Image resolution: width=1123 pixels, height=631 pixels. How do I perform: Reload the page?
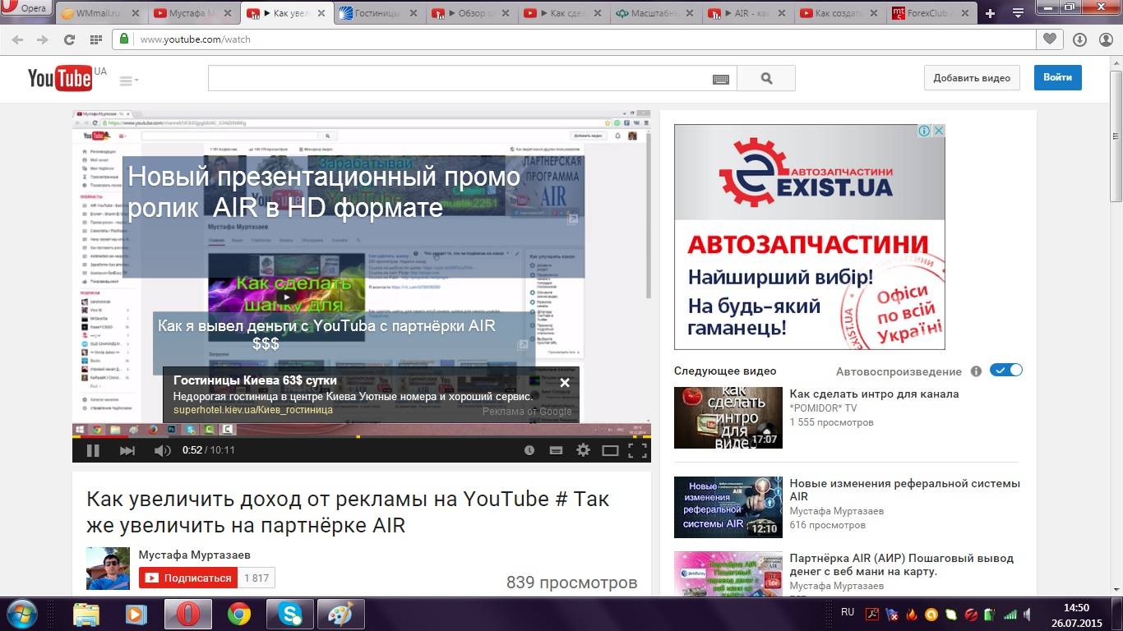pos(69,39)
